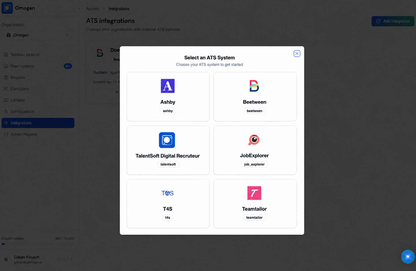Click the beetween tag label
The image size is (416, 271).
point(254,111)
